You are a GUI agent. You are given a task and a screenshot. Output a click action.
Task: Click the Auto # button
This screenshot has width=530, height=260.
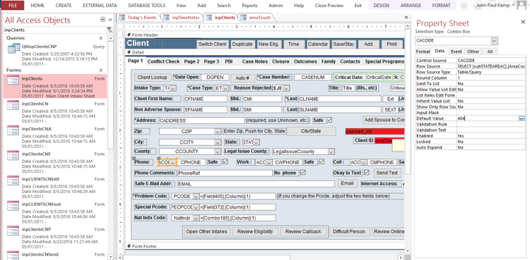242,78
